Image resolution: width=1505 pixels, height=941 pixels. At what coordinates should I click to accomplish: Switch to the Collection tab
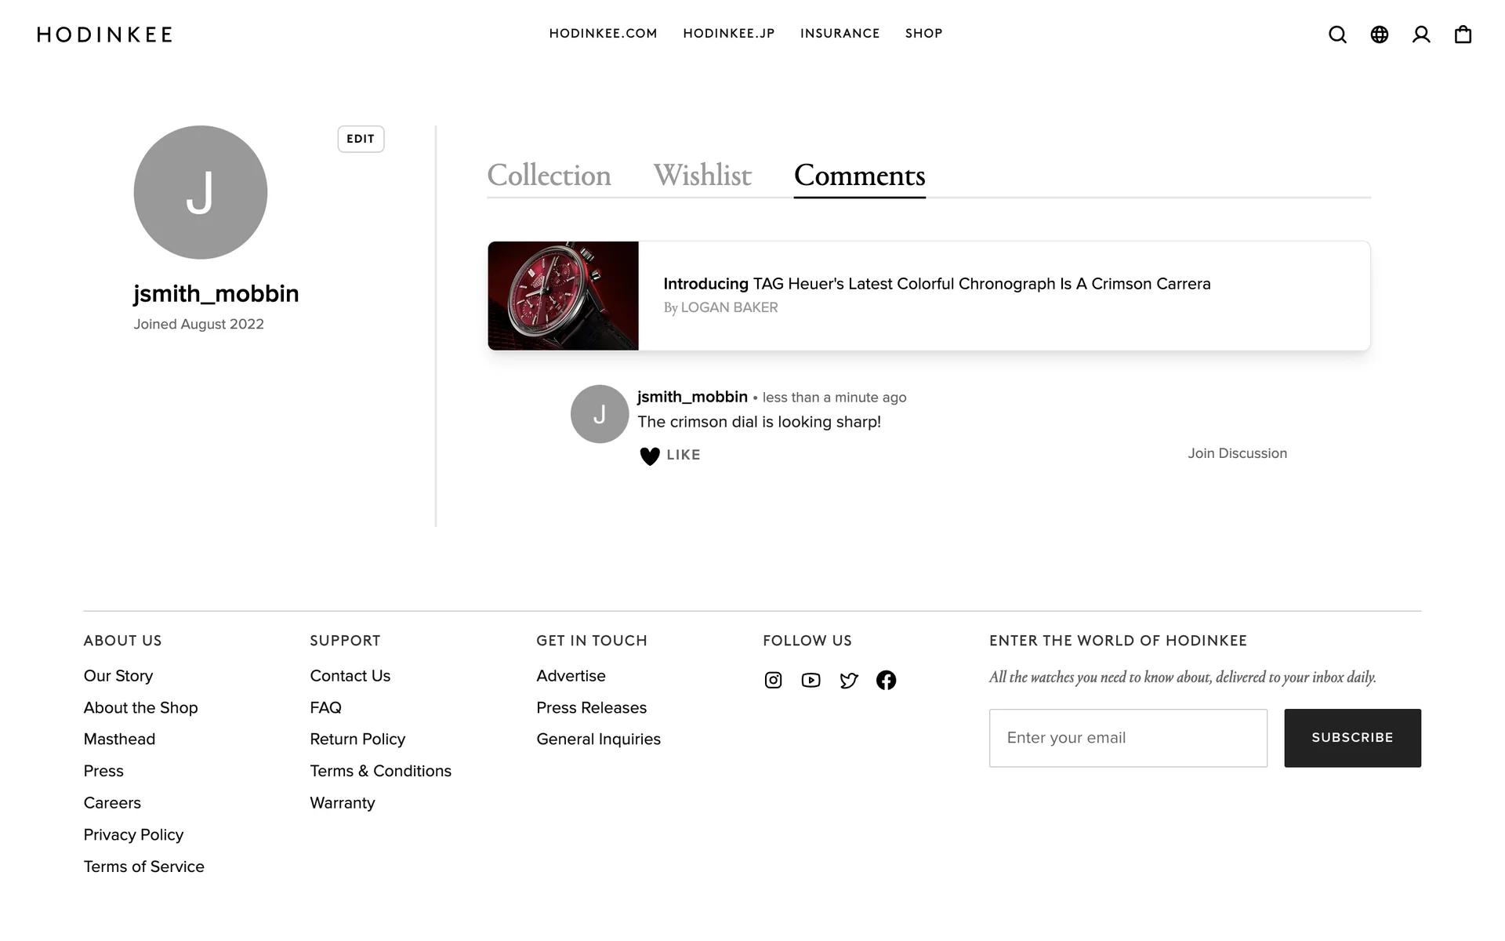[549, 176]
